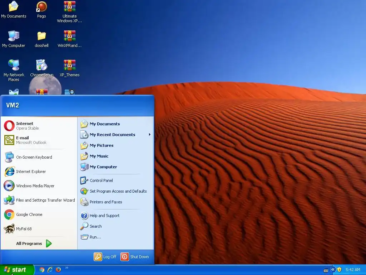The width and height of the screenshot is (366, 275).
Task: Select the WinXPRand archive on desktop
Action: click(70, 39)
